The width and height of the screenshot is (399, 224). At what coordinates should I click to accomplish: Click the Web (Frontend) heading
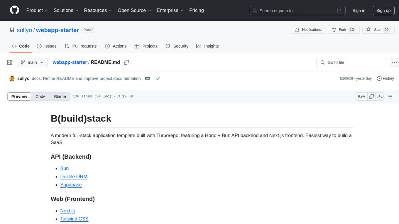(73, 199)
